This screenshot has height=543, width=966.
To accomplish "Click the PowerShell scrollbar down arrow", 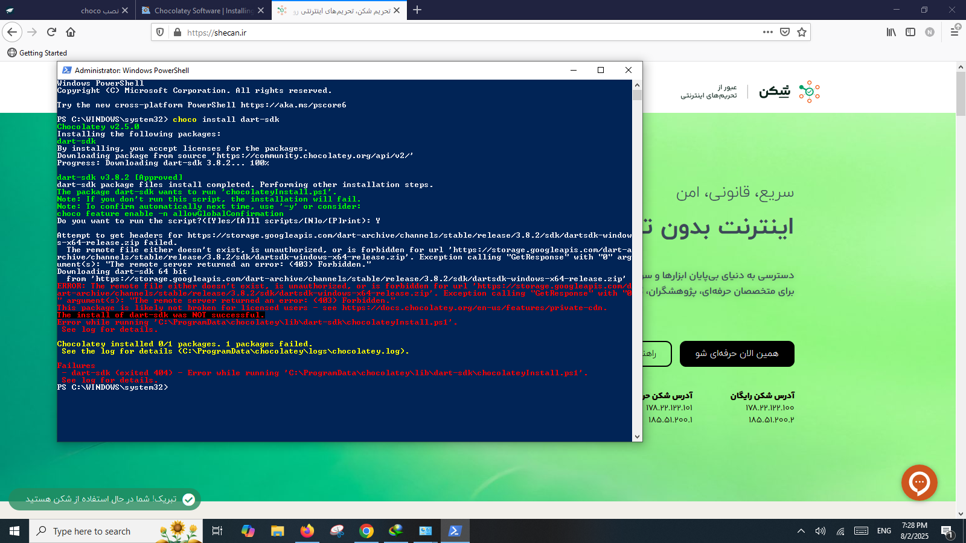I will click(637, 437).
